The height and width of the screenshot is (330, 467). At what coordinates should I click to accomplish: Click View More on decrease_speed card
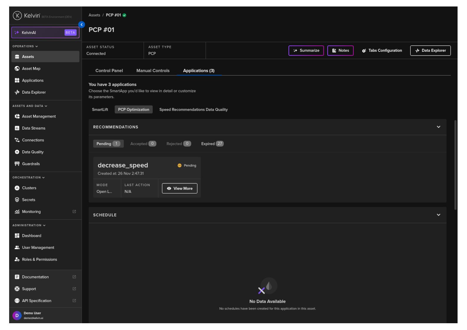click(x=180, y=188)
